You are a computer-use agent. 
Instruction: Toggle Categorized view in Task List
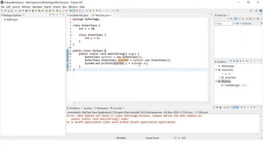coord(235,19)
